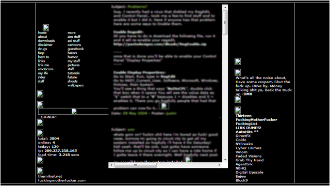Open the Eejee link

(x=241, y=176)
